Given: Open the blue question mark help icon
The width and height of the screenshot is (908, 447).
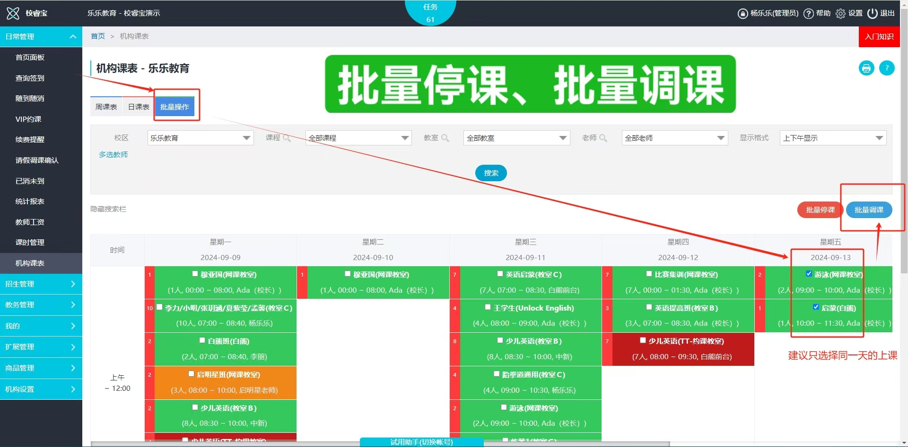Looking at the screenshot, I should pyautogui.click(x=887, y=68).
